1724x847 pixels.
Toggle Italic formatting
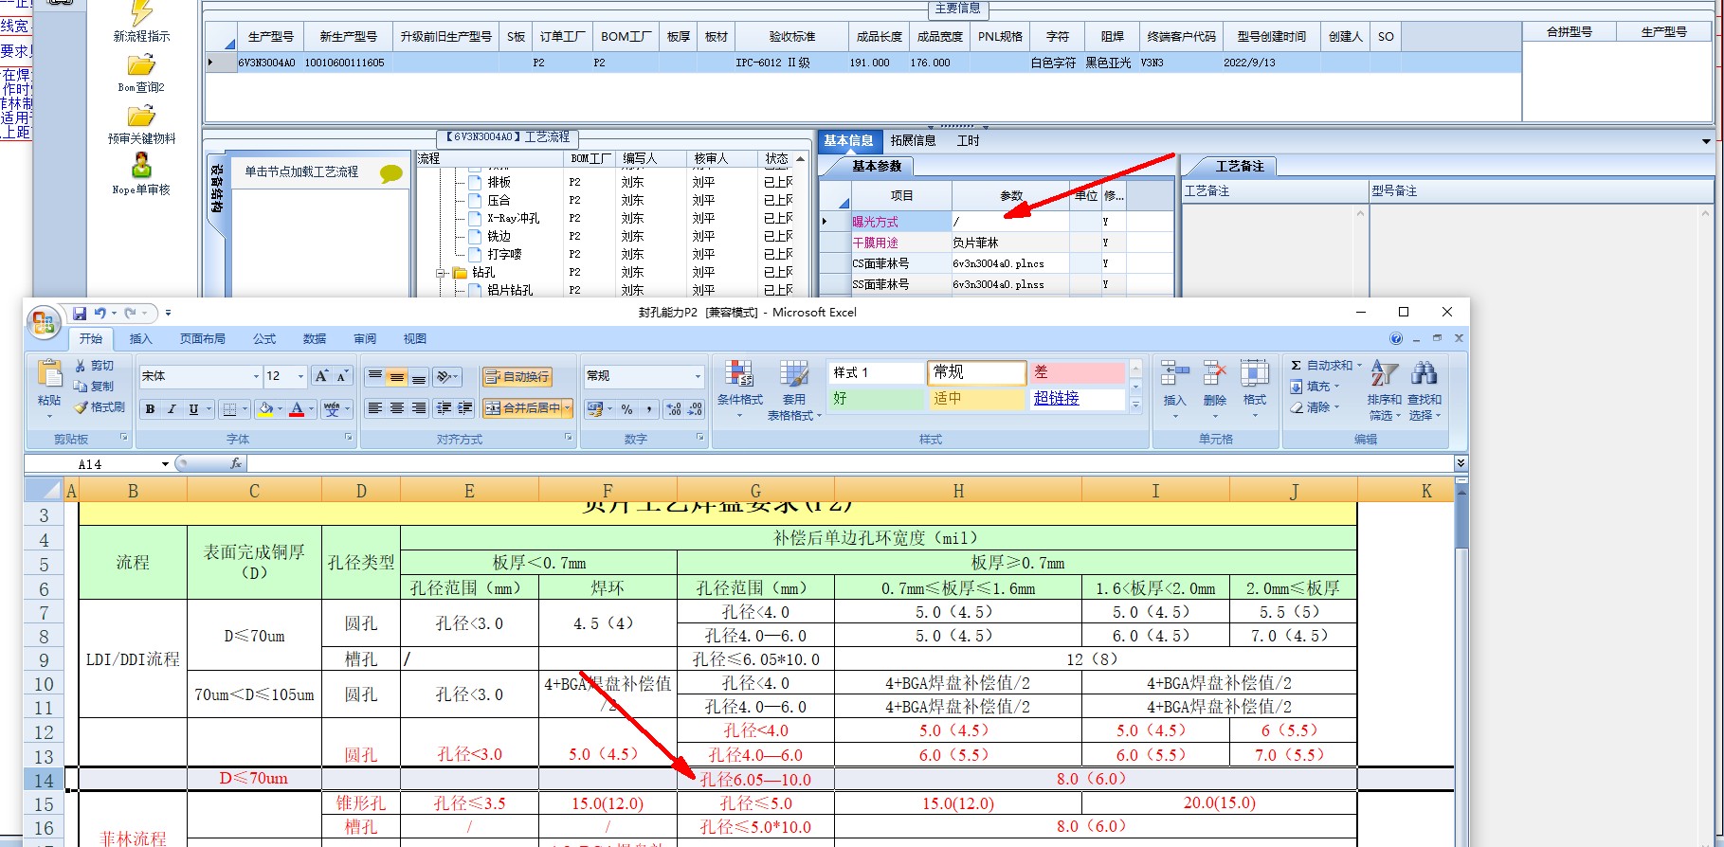(172, 409)
